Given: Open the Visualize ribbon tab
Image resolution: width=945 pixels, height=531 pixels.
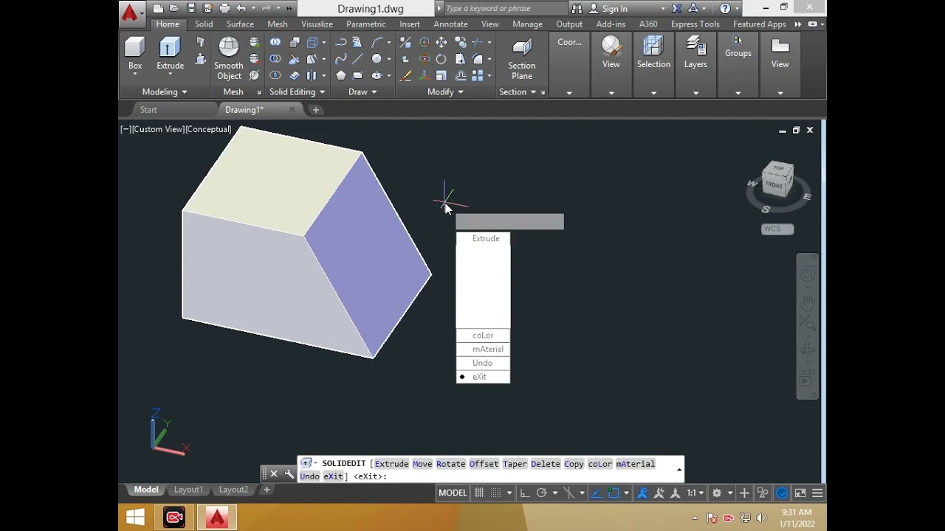Looking at the screenshot, I should 317,24.
